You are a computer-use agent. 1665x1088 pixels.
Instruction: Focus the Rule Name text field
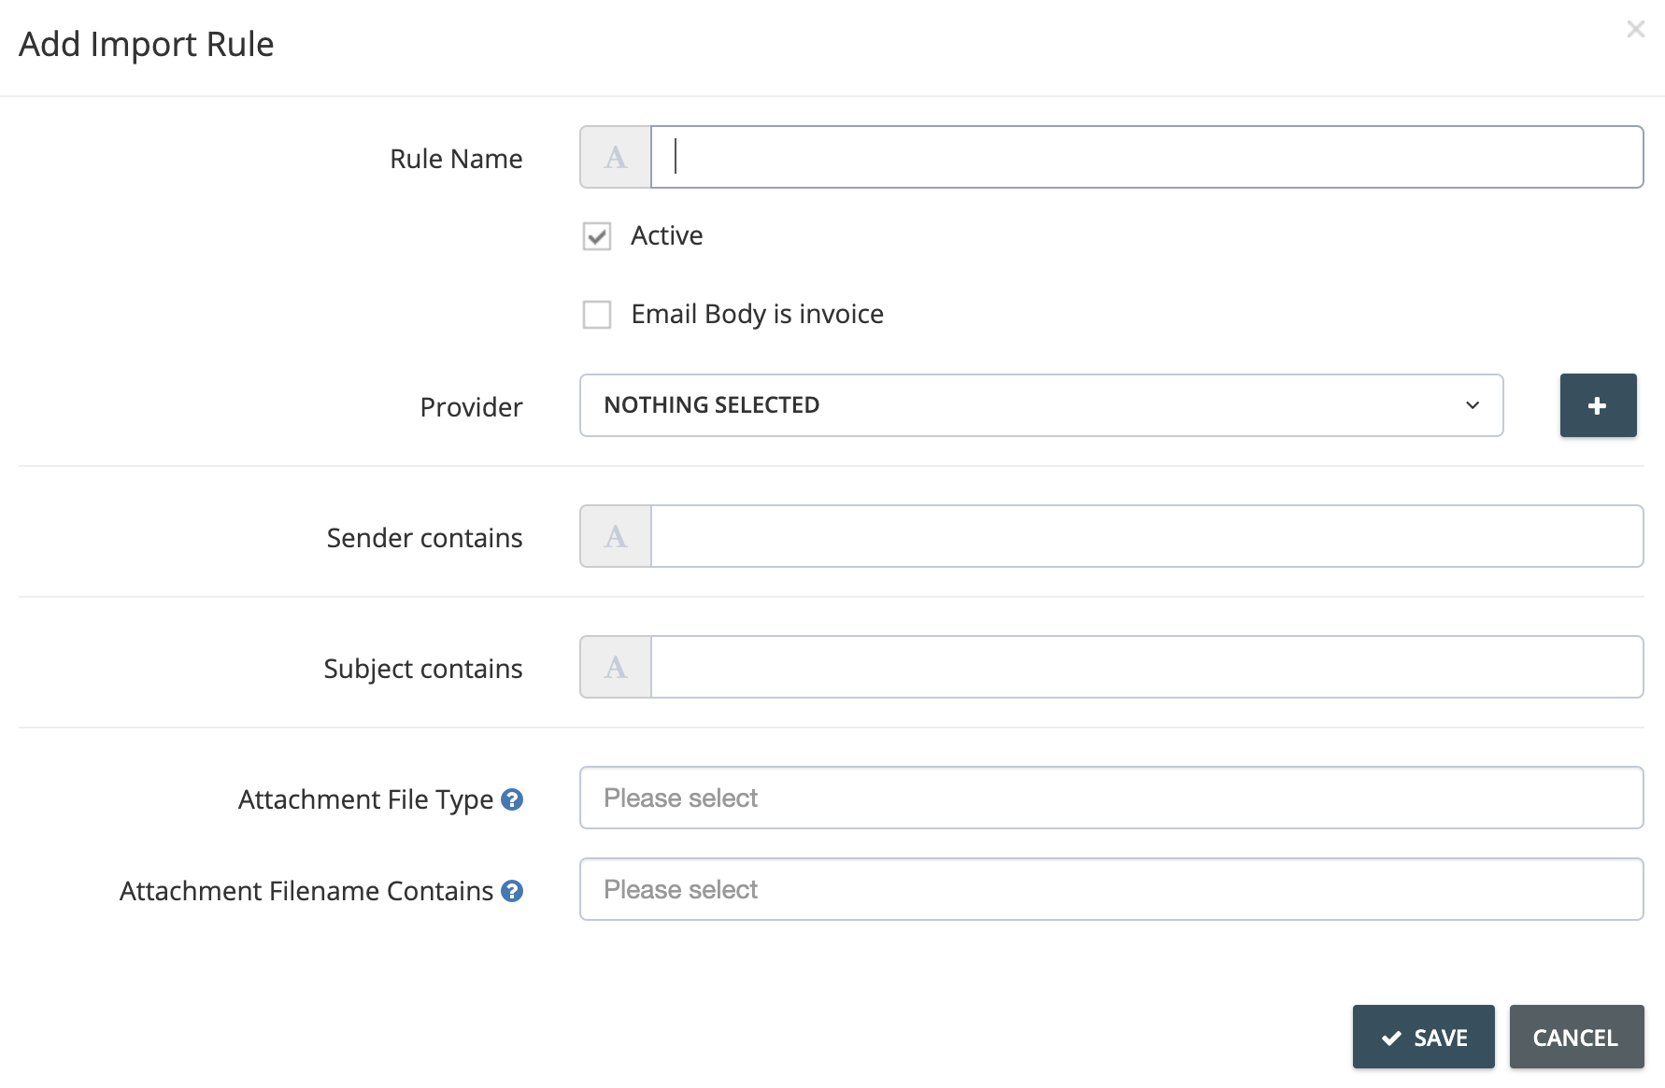(x=1146, y=157)
